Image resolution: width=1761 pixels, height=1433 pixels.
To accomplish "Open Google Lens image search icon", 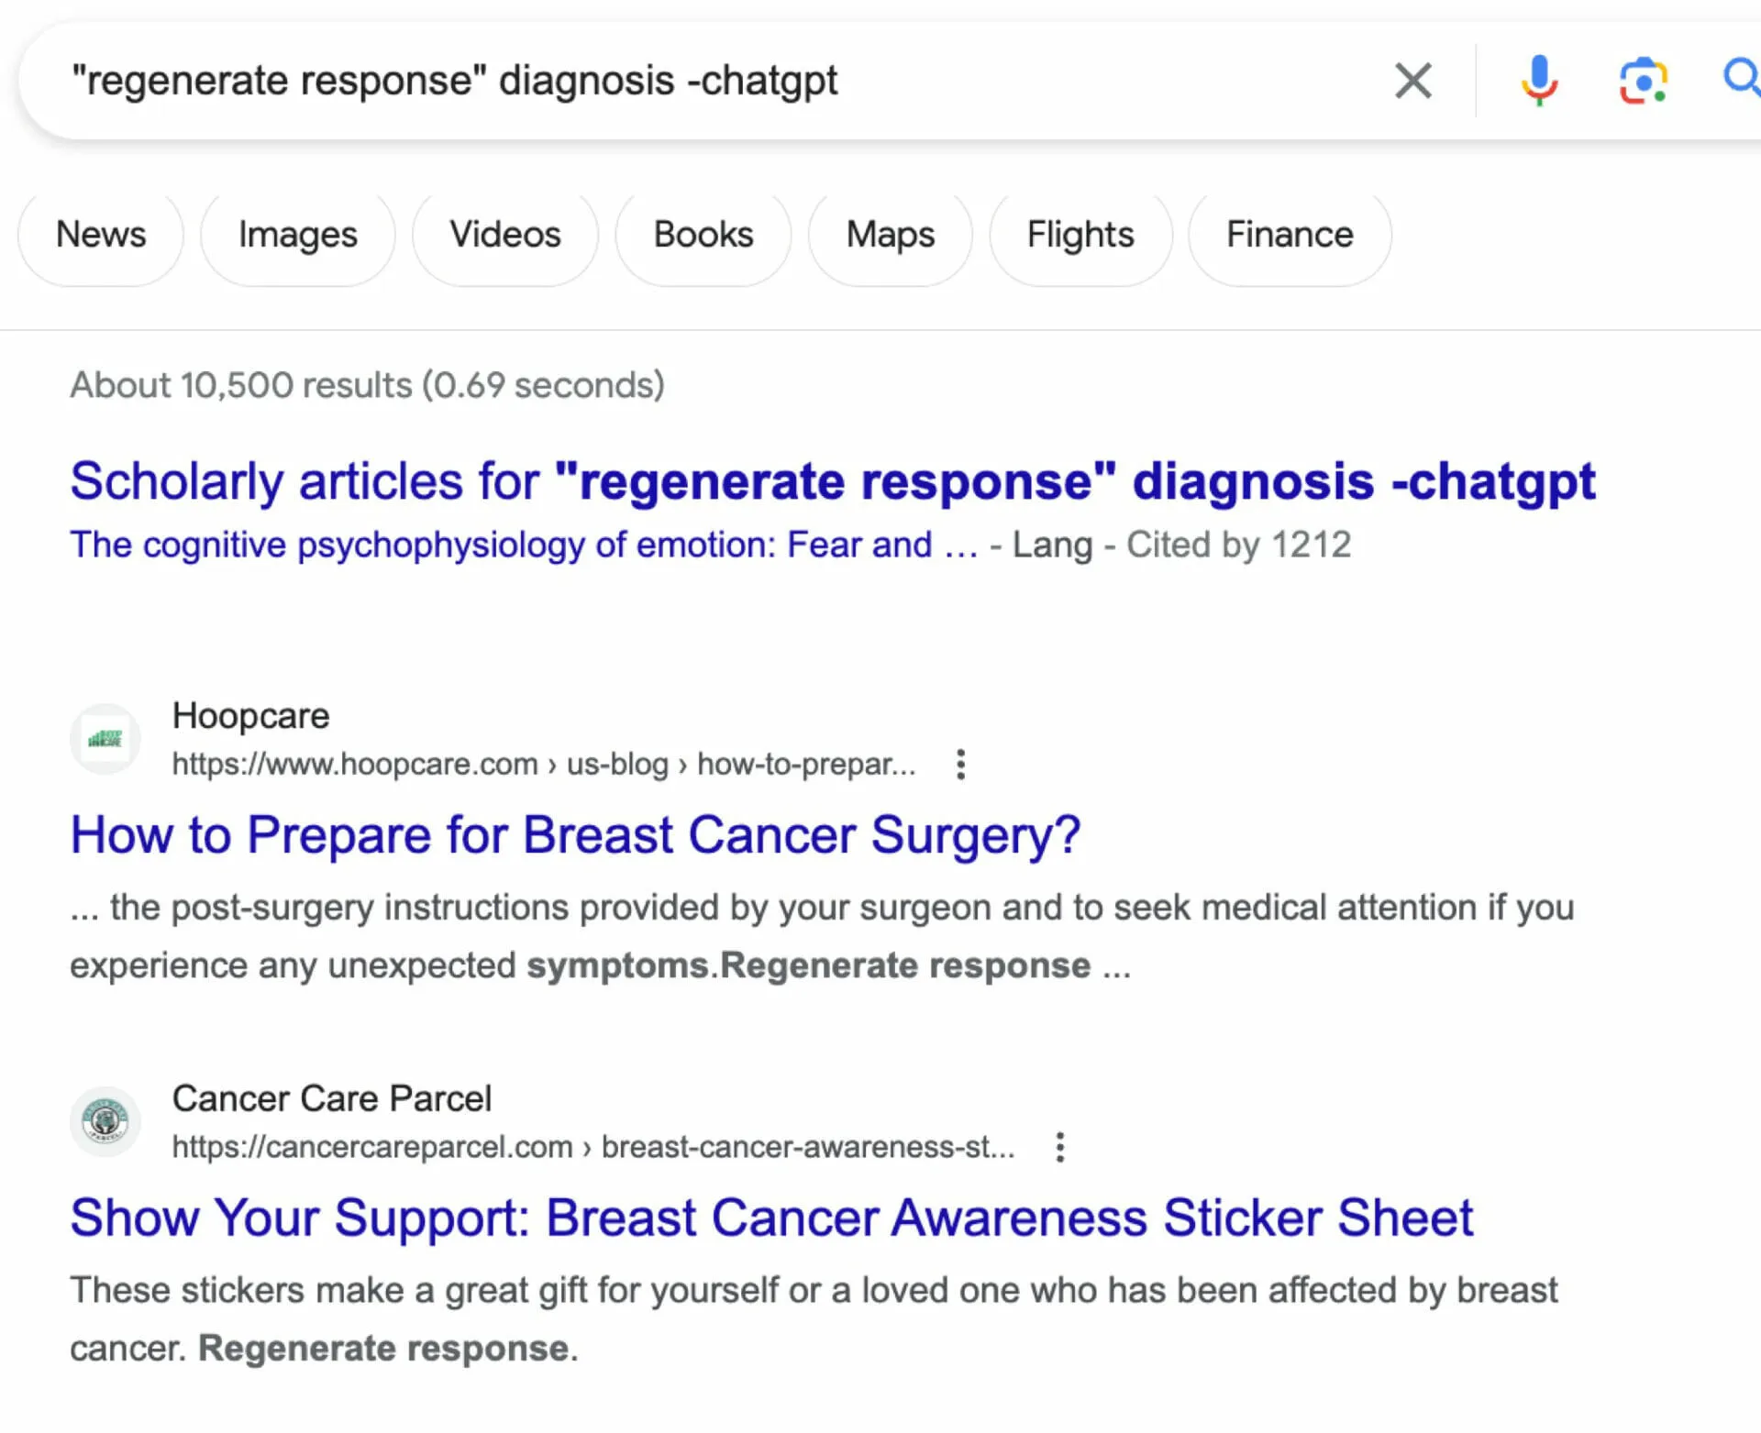I will [x=1643, y=81].
